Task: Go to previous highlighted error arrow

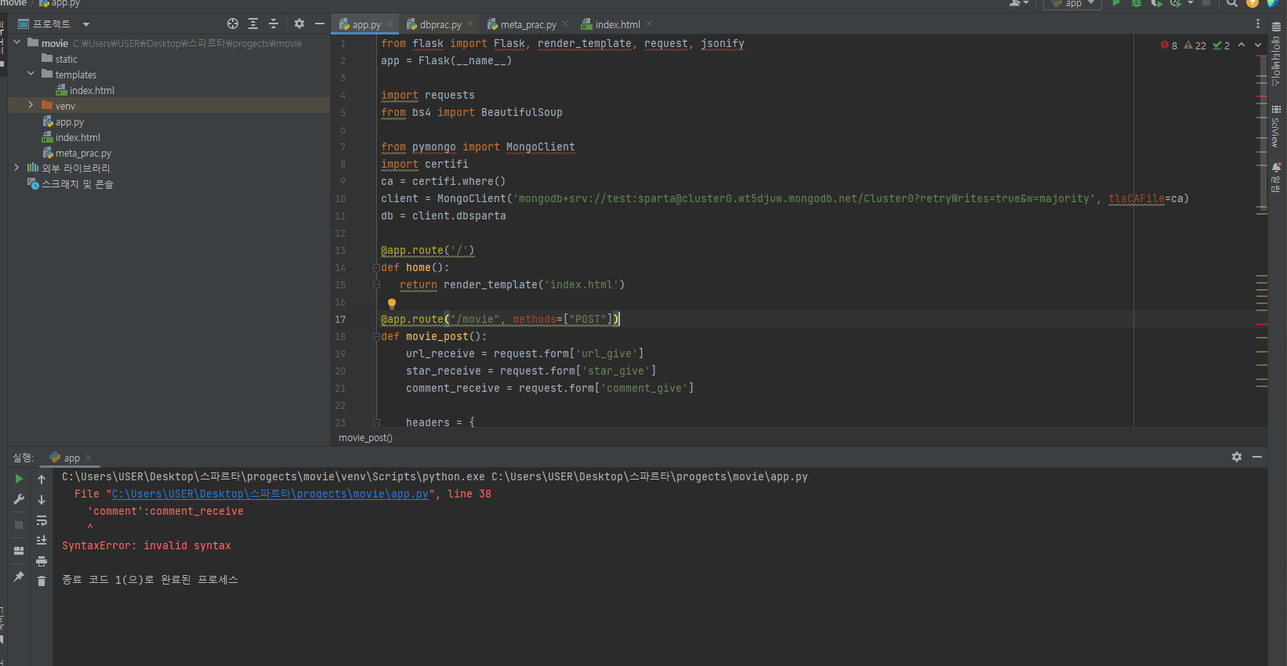Action: tap(1242, 45)
